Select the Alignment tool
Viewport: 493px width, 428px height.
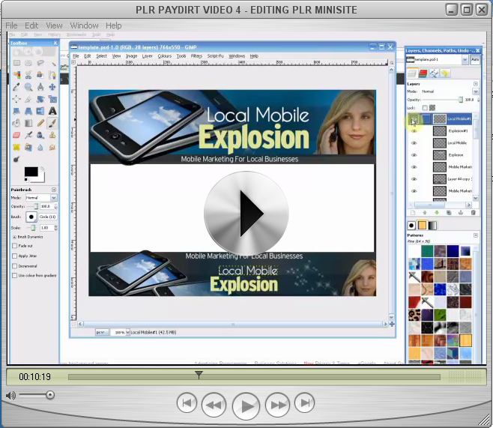(x=16, y=99)
